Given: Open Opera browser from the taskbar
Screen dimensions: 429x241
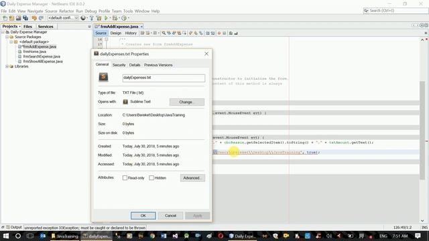Looking at the screenshot, I should click(221, 236).
